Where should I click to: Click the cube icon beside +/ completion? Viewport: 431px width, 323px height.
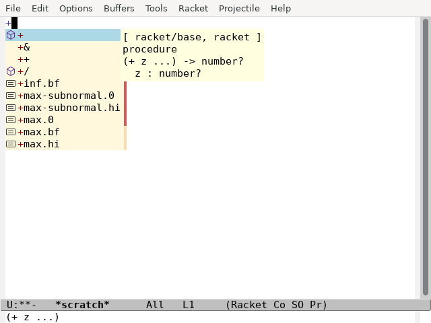tap(11, 71)
